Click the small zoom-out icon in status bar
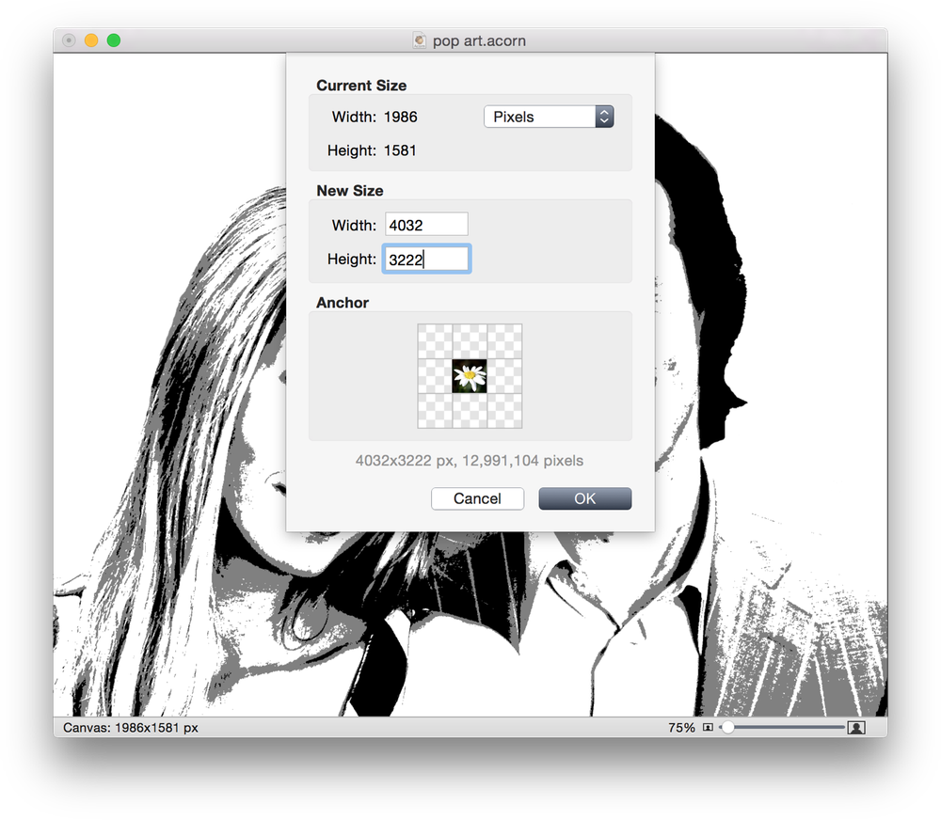Image resolution: width=941 pixels, height=820 pixels. [706, 727]
